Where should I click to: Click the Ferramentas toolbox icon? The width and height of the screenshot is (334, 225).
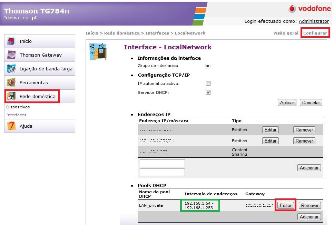(11, 82)
